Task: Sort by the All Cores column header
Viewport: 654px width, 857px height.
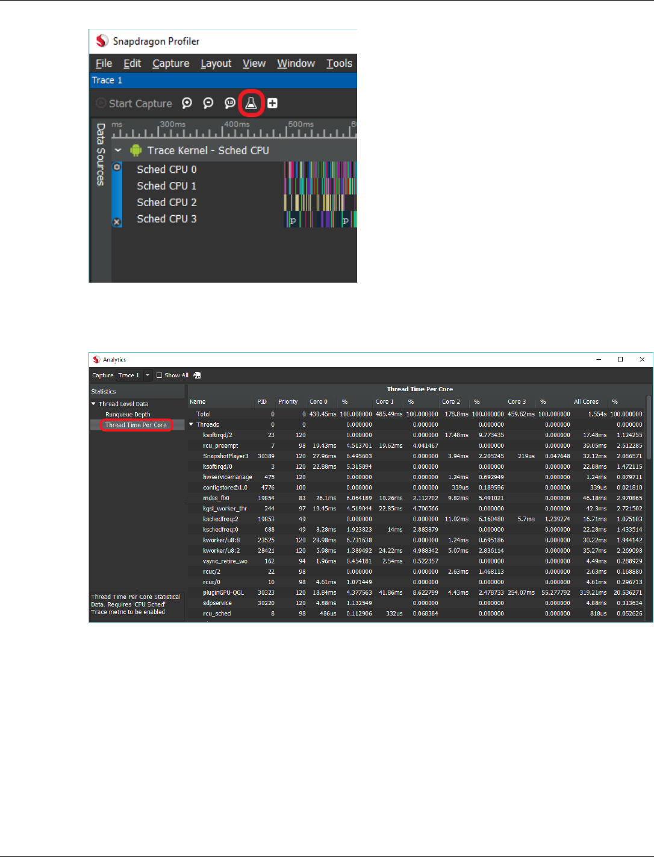Action: [x=586, y=401]
